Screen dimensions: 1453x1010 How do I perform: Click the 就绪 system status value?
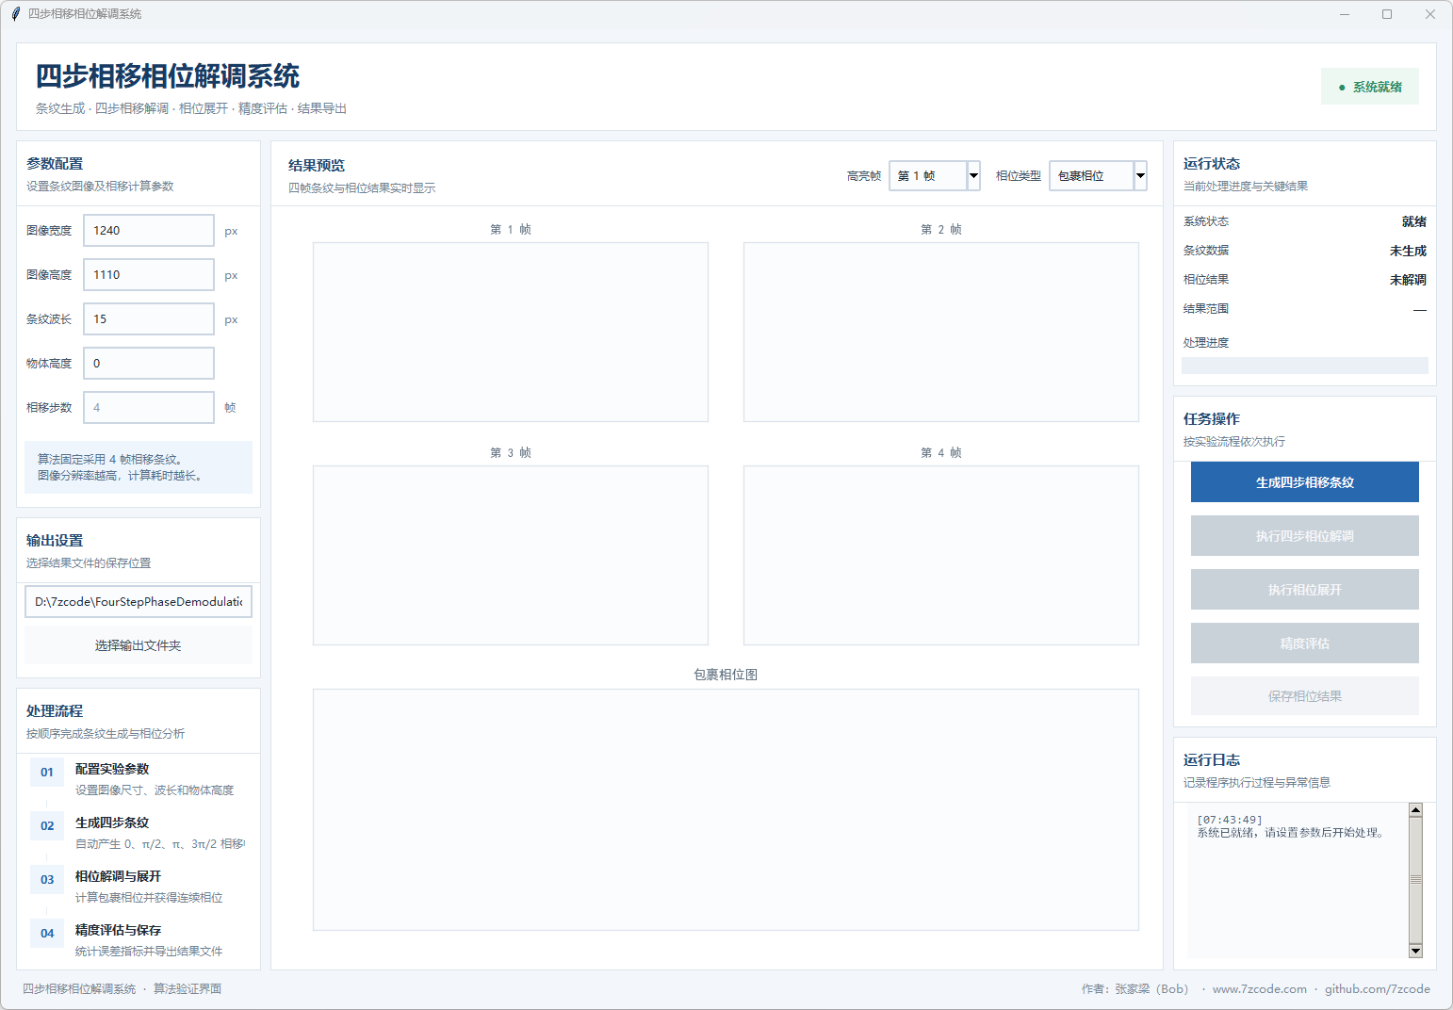pos(1414,221)
